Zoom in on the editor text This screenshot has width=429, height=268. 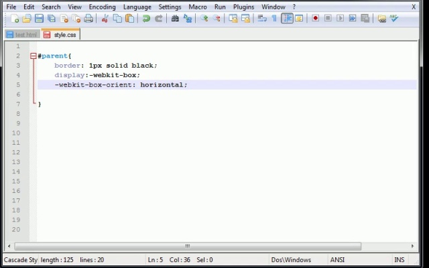click(x=204, y=19)
